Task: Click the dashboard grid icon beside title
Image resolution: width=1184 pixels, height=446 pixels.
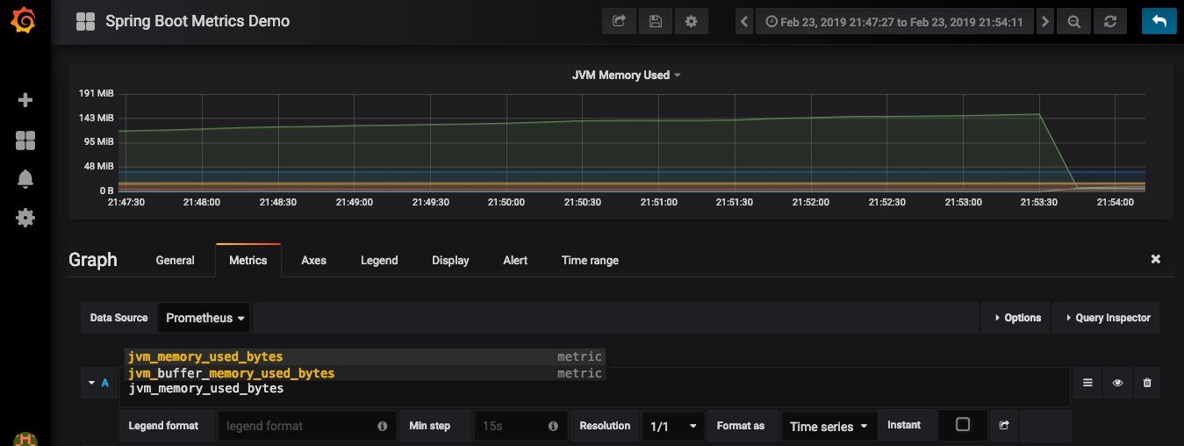Action: tap(85, 22)
